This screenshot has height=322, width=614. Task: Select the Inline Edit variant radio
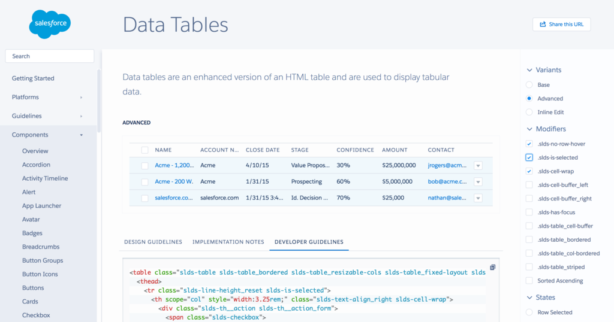pyautogui.click(x=529, y=112)
